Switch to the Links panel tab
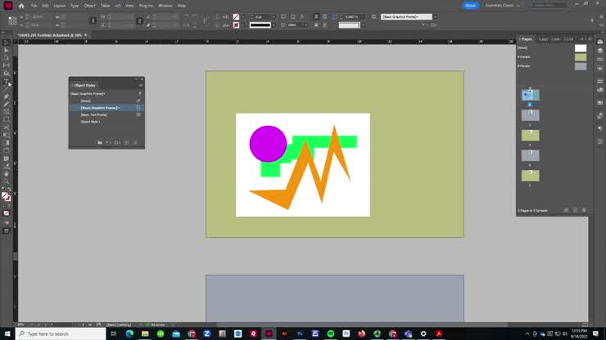 pyautogui.click(x=556, y=39)
